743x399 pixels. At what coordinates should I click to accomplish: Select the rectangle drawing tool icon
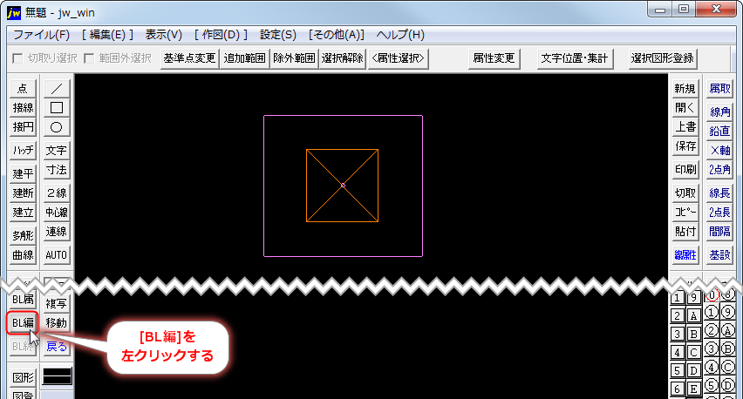57,108
